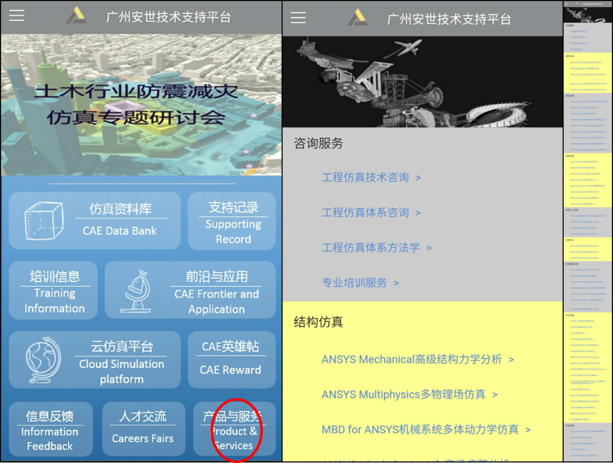Open hamburger menu in middle screen
613x463 pixels.
click(x=298, y=18)
